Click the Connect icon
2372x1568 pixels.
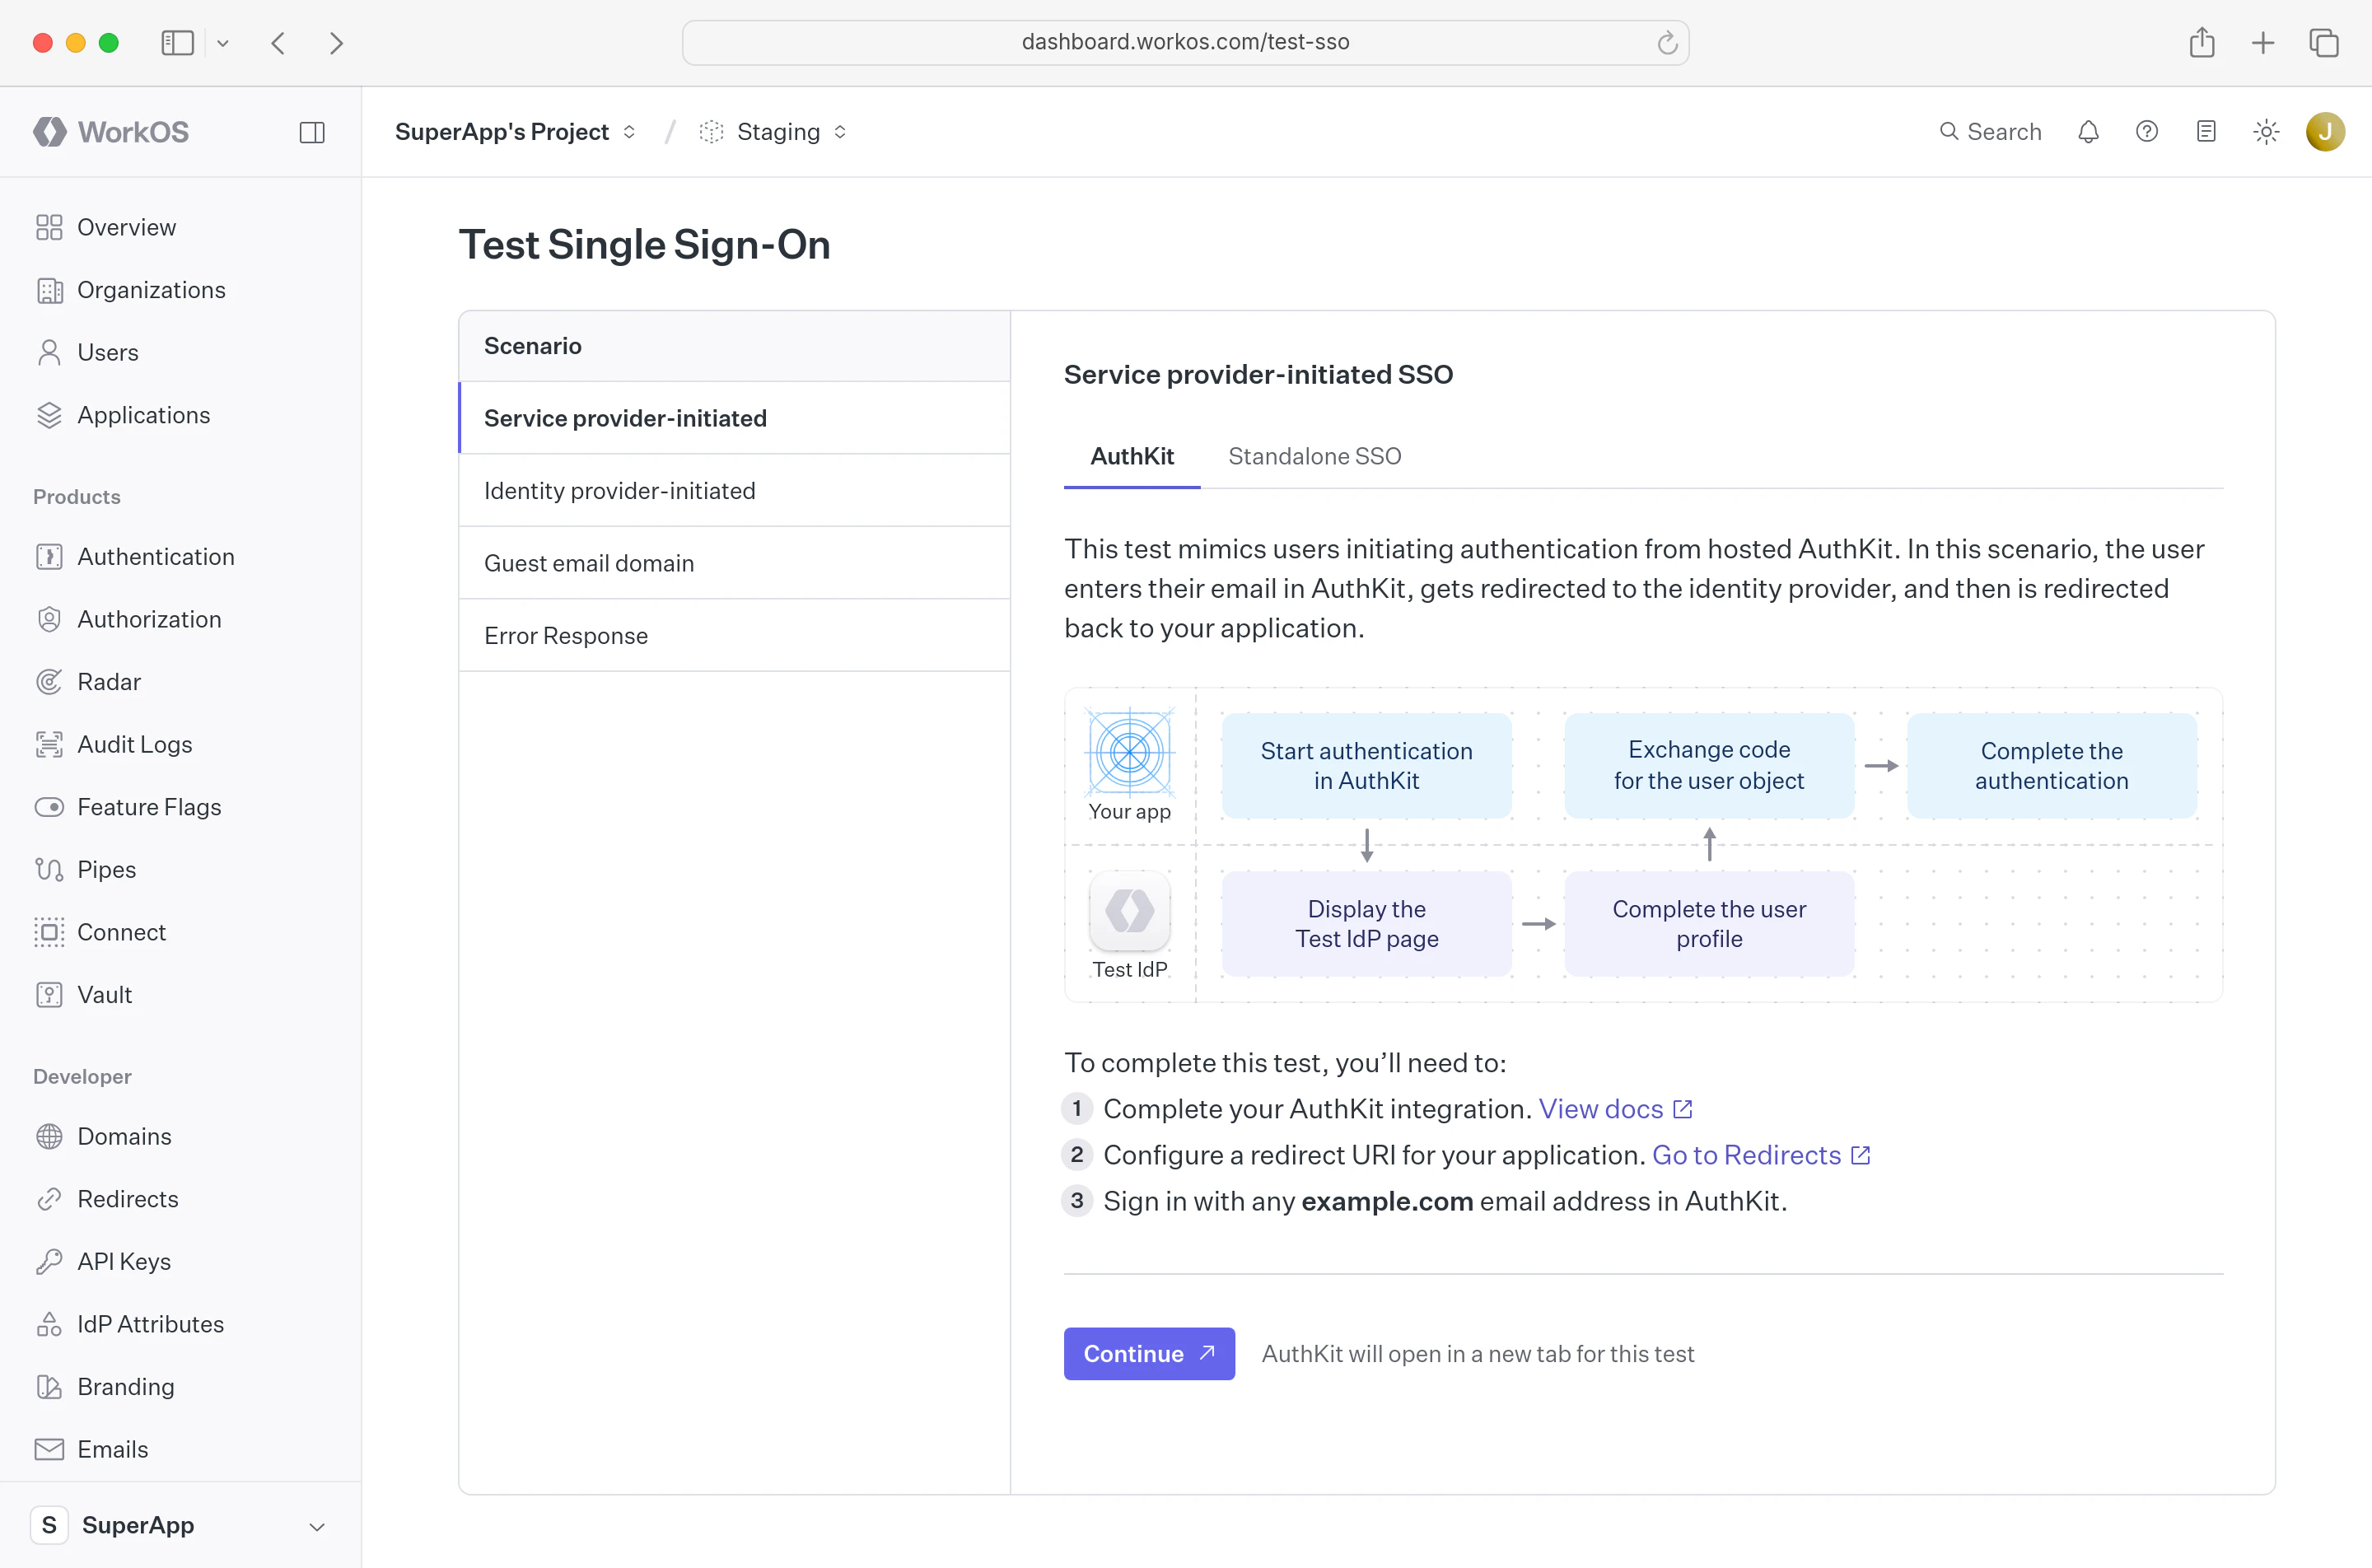(x=49, y=932)
